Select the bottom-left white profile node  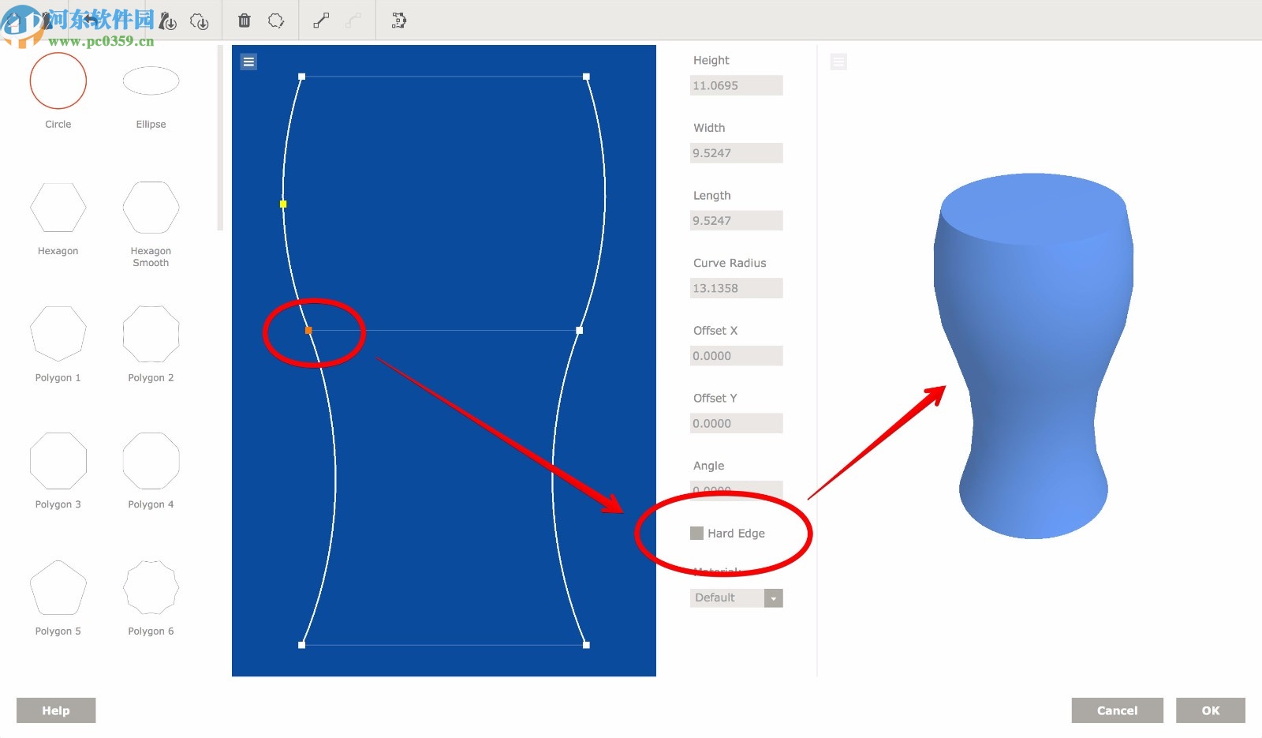point(301,645)
